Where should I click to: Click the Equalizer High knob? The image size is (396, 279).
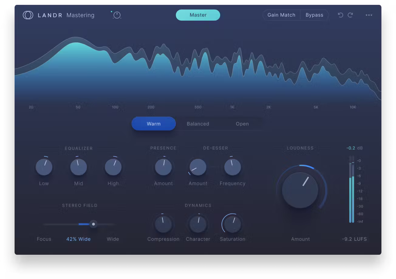point(113,167)
